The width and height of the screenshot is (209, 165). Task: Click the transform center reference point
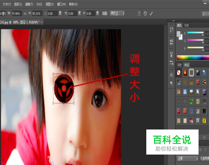[x=64, y=89]
